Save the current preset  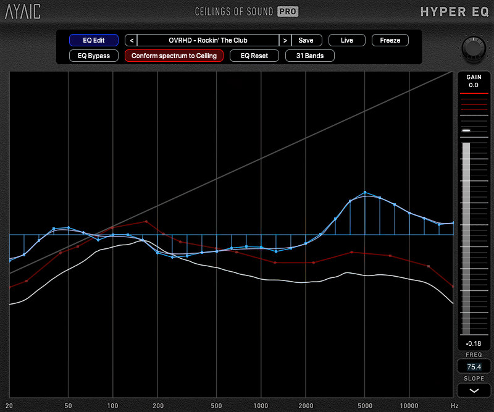tap(306, 40)
